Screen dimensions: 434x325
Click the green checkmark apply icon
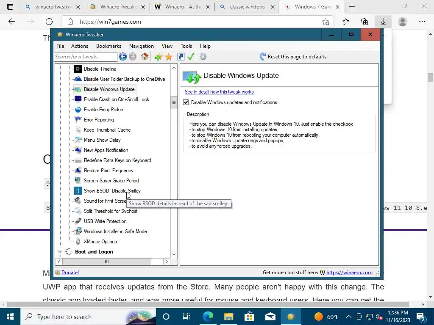pos(191,57)
